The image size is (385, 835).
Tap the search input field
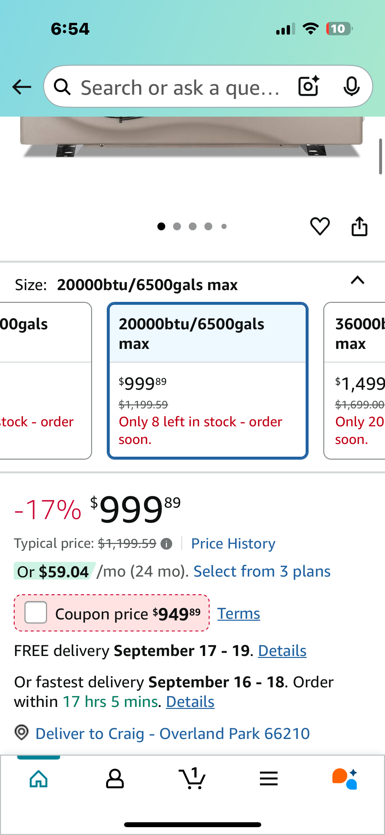coord(180,87)
